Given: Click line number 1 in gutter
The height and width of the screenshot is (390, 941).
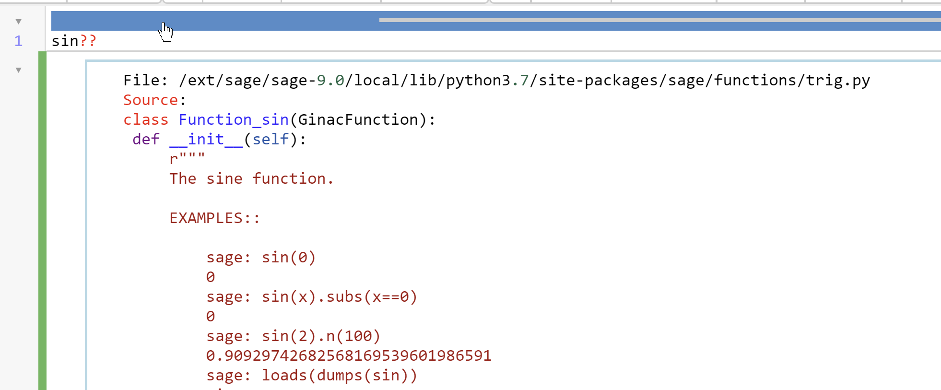Looking at the screenshot, I should click(19, 41).
